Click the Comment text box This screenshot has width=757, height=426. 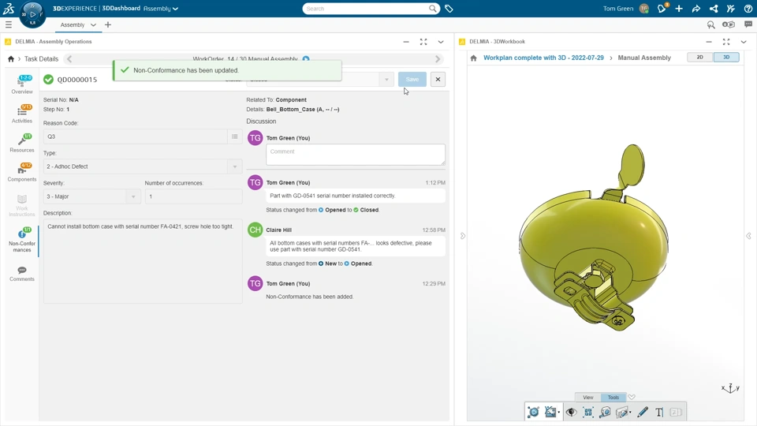[x=356, y=155]
